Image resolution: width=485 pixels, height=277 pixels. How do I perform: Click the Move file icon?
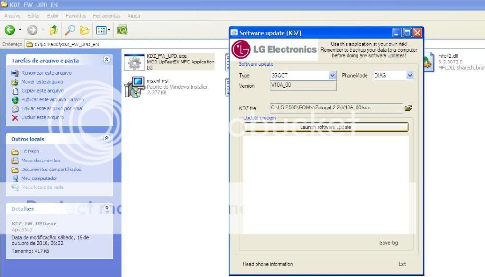point(15,82)
